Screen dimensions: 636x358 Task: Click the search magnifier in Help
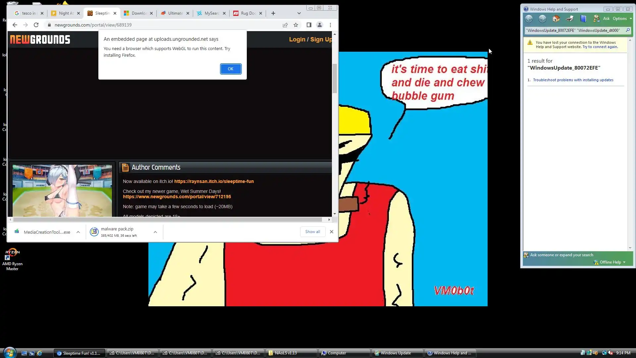(627, 30)
